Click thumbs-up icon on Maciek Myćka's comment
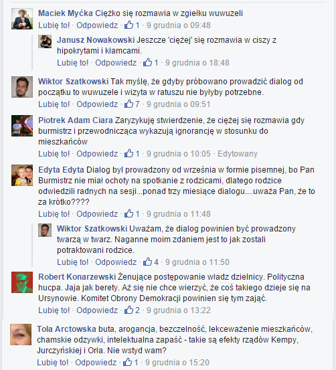336x370 pixels. (129, 25)
